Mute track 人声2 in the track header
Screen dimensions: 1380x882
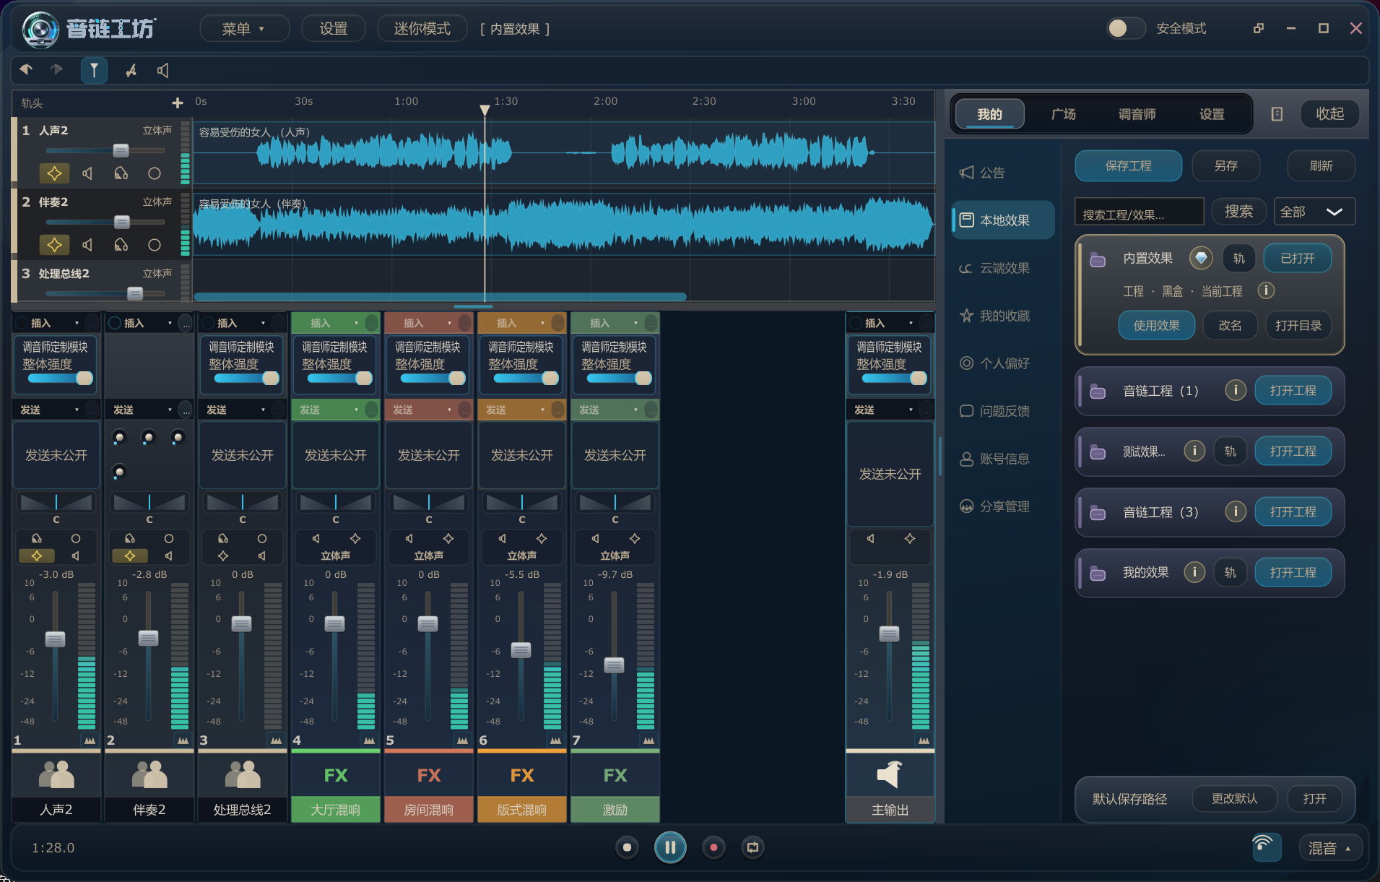point(87,173)
